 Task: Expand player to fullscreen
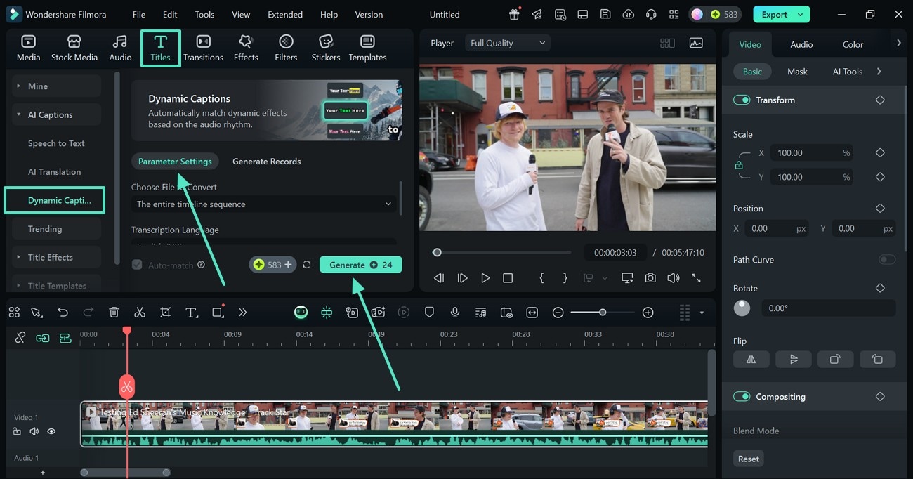click(x=696, y=278)
